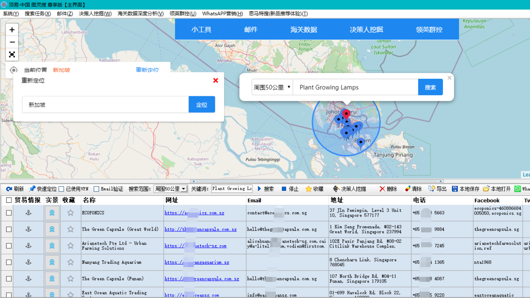Switch to the 海关数据 tab
530x298 pixels.
pos(304,29)
